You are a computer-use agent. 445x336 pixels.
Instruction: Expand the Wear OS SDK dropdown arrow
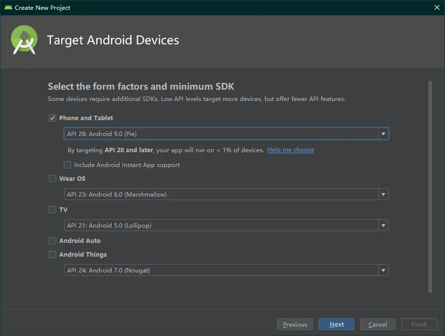(383, 194)
